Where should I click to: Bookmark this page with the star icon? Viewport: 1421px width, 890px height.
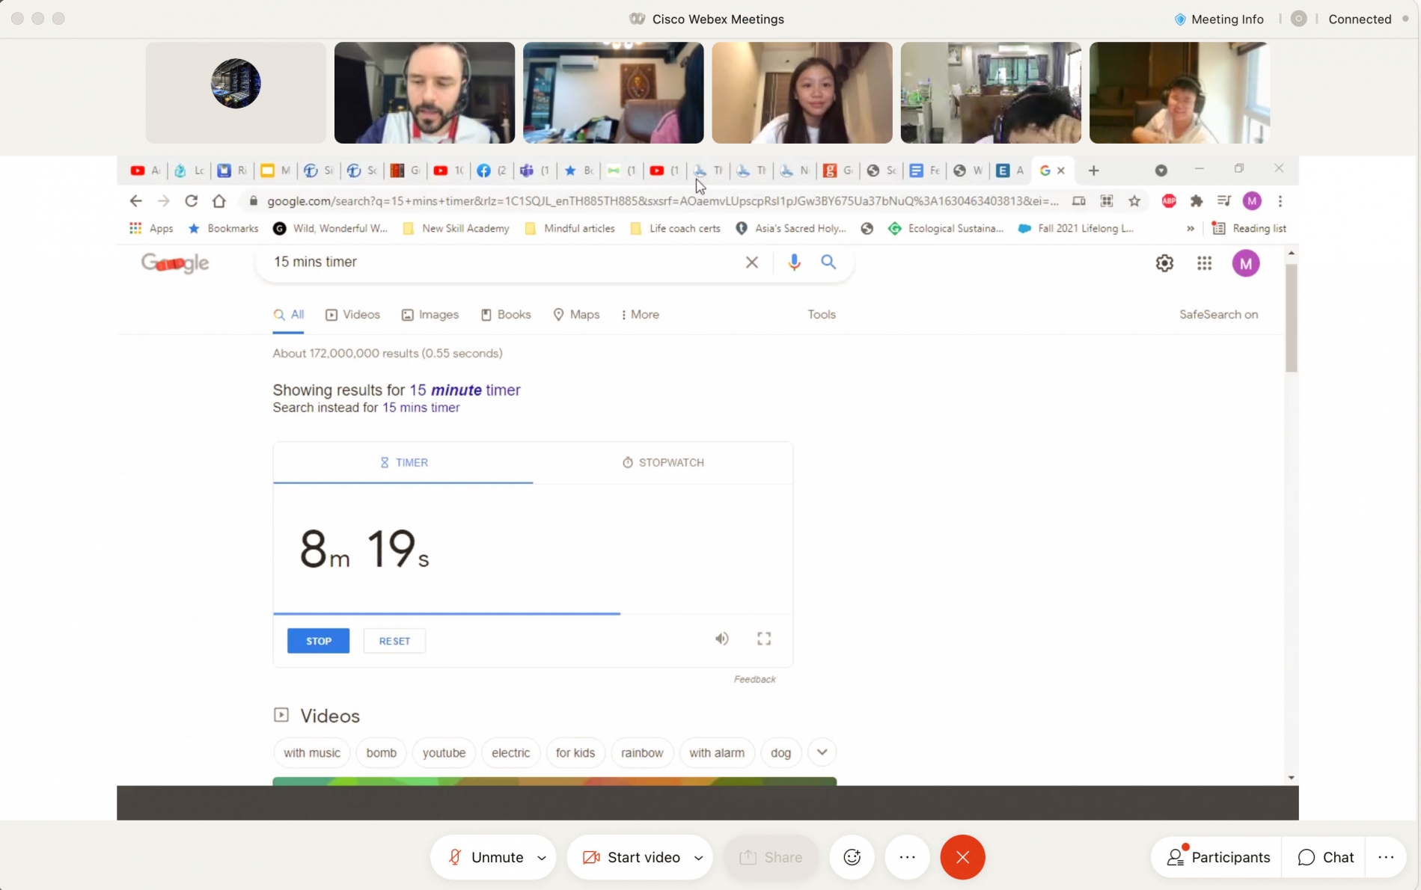pos(1134,201)
